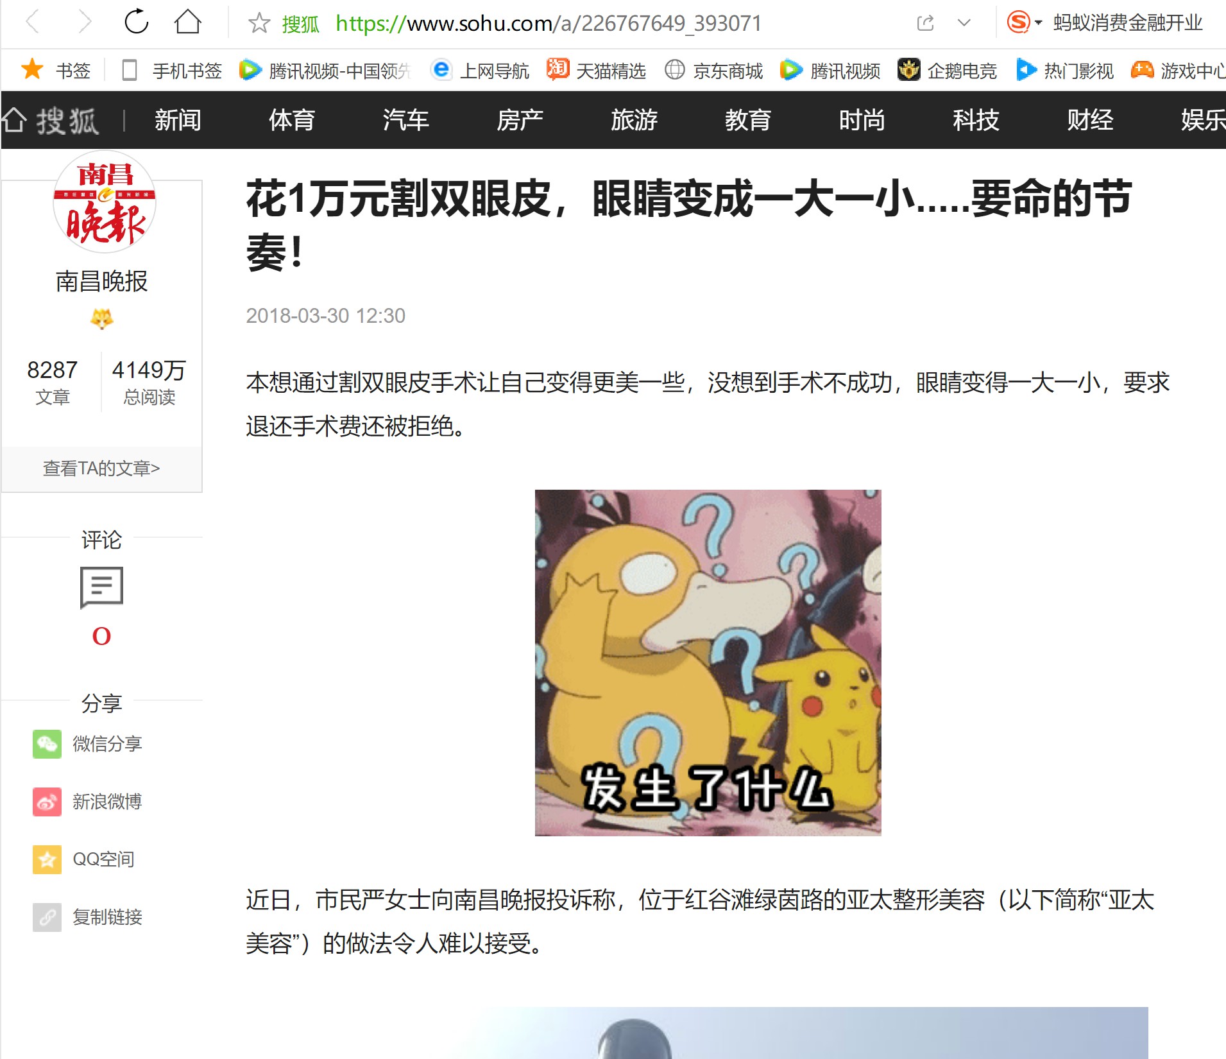Expand the address bar dropdown chevron

click(x=964, y=24)
